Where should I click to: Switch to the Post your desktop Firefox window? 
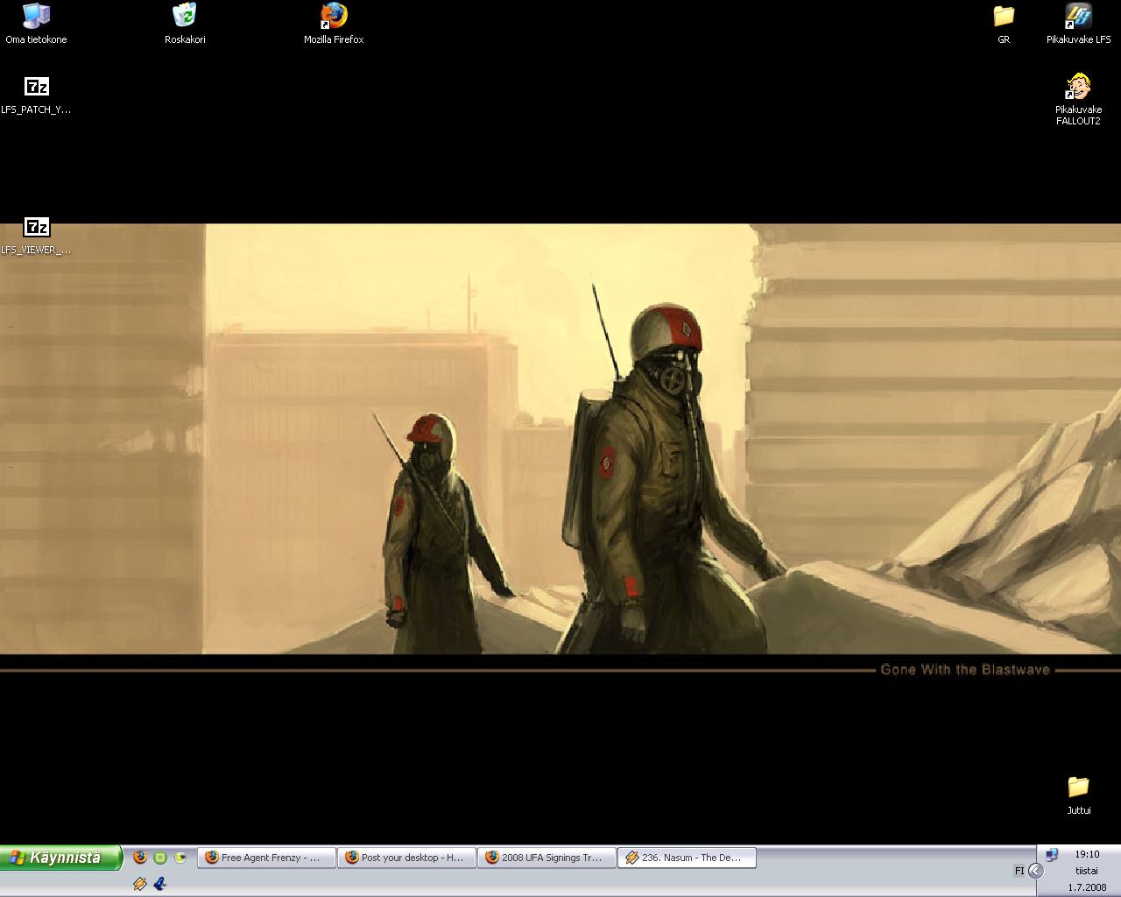point(407,858)
